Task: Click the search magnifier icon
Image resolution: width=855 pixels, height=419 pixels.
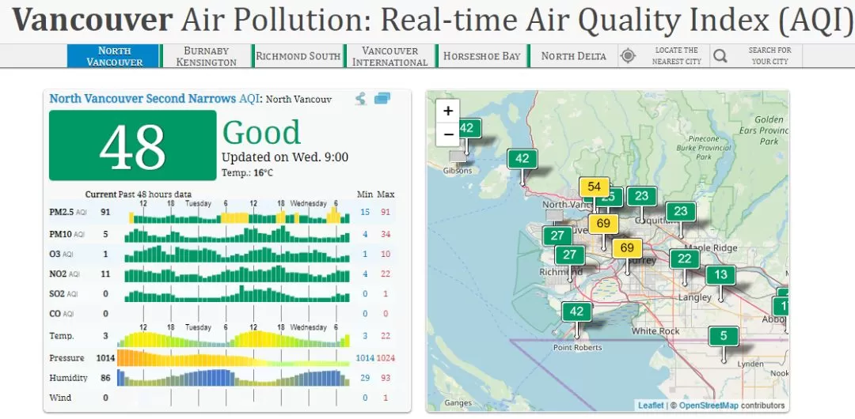Action: point(720,56)
